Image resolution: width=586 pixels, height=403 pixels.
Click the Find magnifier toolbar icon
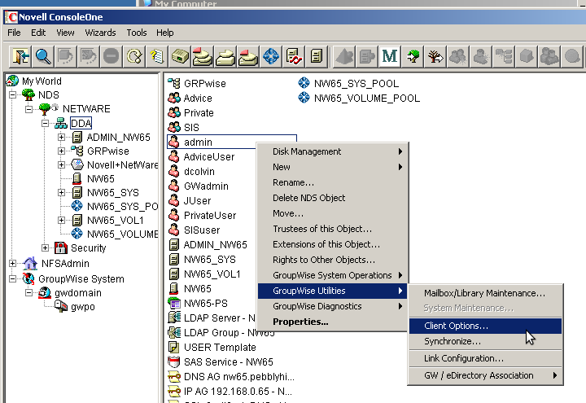click(43, 56)
